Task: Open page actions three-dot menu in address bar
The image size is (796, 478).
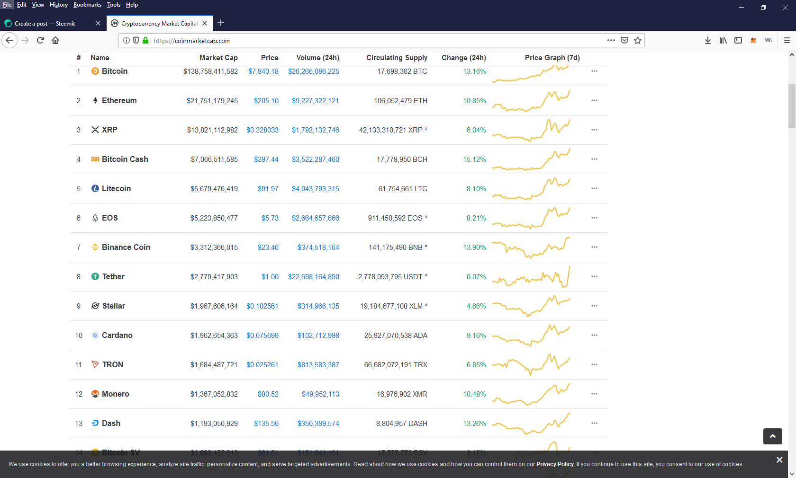Action: 611,40
